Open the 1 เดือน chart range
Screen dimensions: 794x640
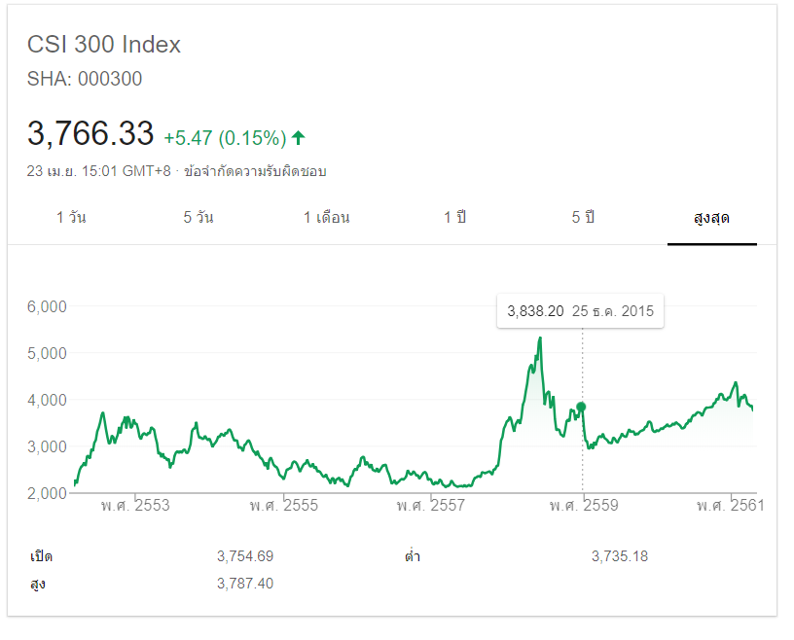(x=327, y=217)
